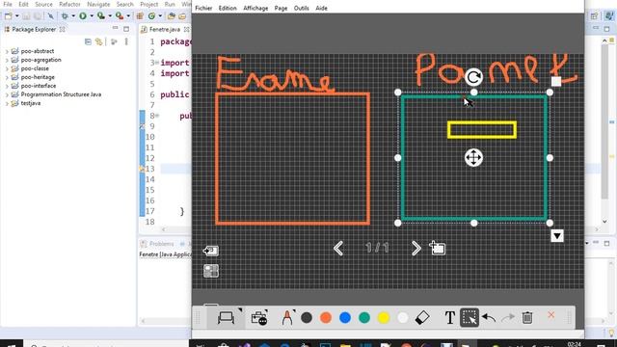This screenshot has height=347, width=617.
Task: Open Eclipse Navigate menu
Action: (x=98, y=4)
